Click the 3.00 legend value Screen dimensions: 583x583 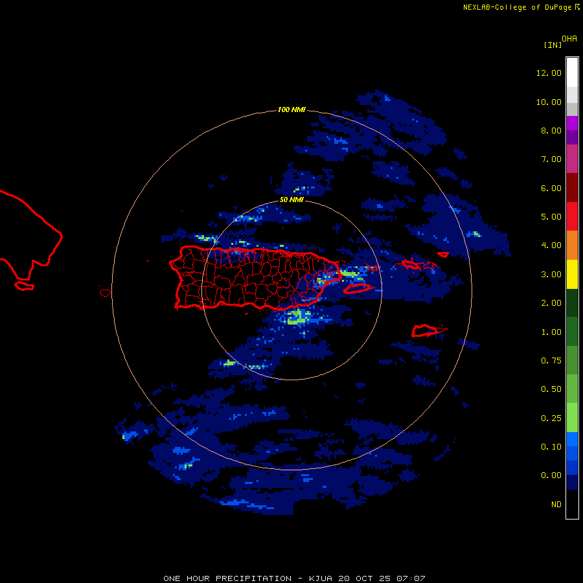click(551, 275)
